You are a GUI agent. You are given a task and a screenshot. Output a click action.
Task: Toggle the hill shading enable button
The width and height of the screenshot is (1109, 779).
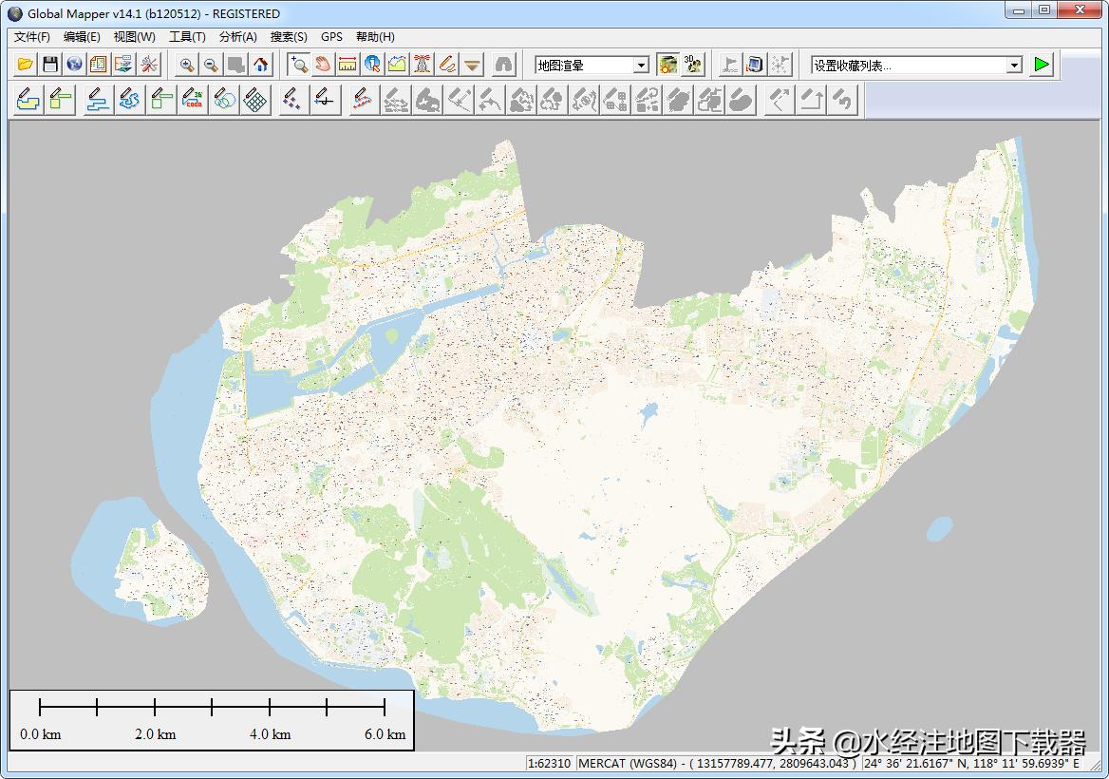pyautogui.click(x=668, y=65)
